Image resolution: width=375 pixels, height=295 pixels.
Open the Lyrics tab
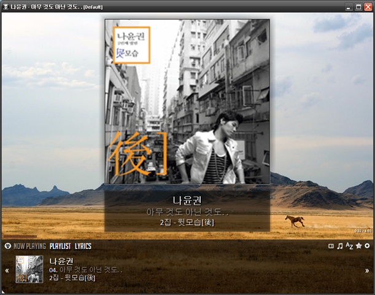point(83,246)
